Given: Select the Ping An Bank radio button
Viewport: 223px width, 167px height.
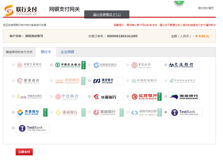Looking at the screenshot, I should click(x=52, y=80).
